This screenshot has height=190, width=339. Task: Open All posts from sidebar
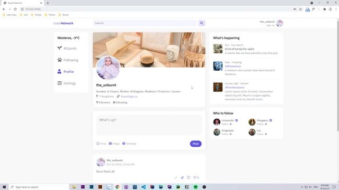point(67,48)
